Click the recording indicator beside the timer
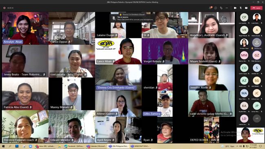 [4, 8]
